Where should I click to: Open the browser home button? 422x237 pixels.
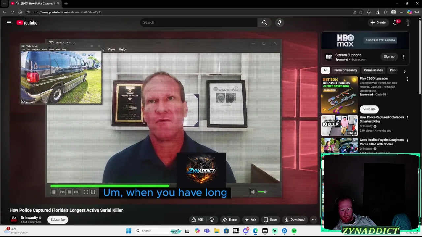coord(20,12)
